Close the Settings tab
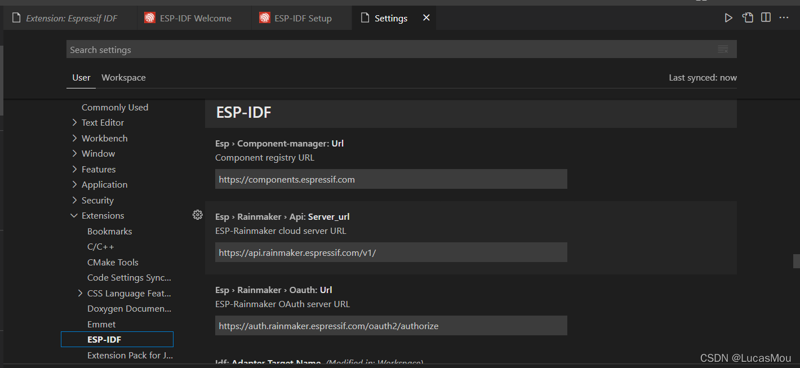Screen dimensions: 800x368 426,18
